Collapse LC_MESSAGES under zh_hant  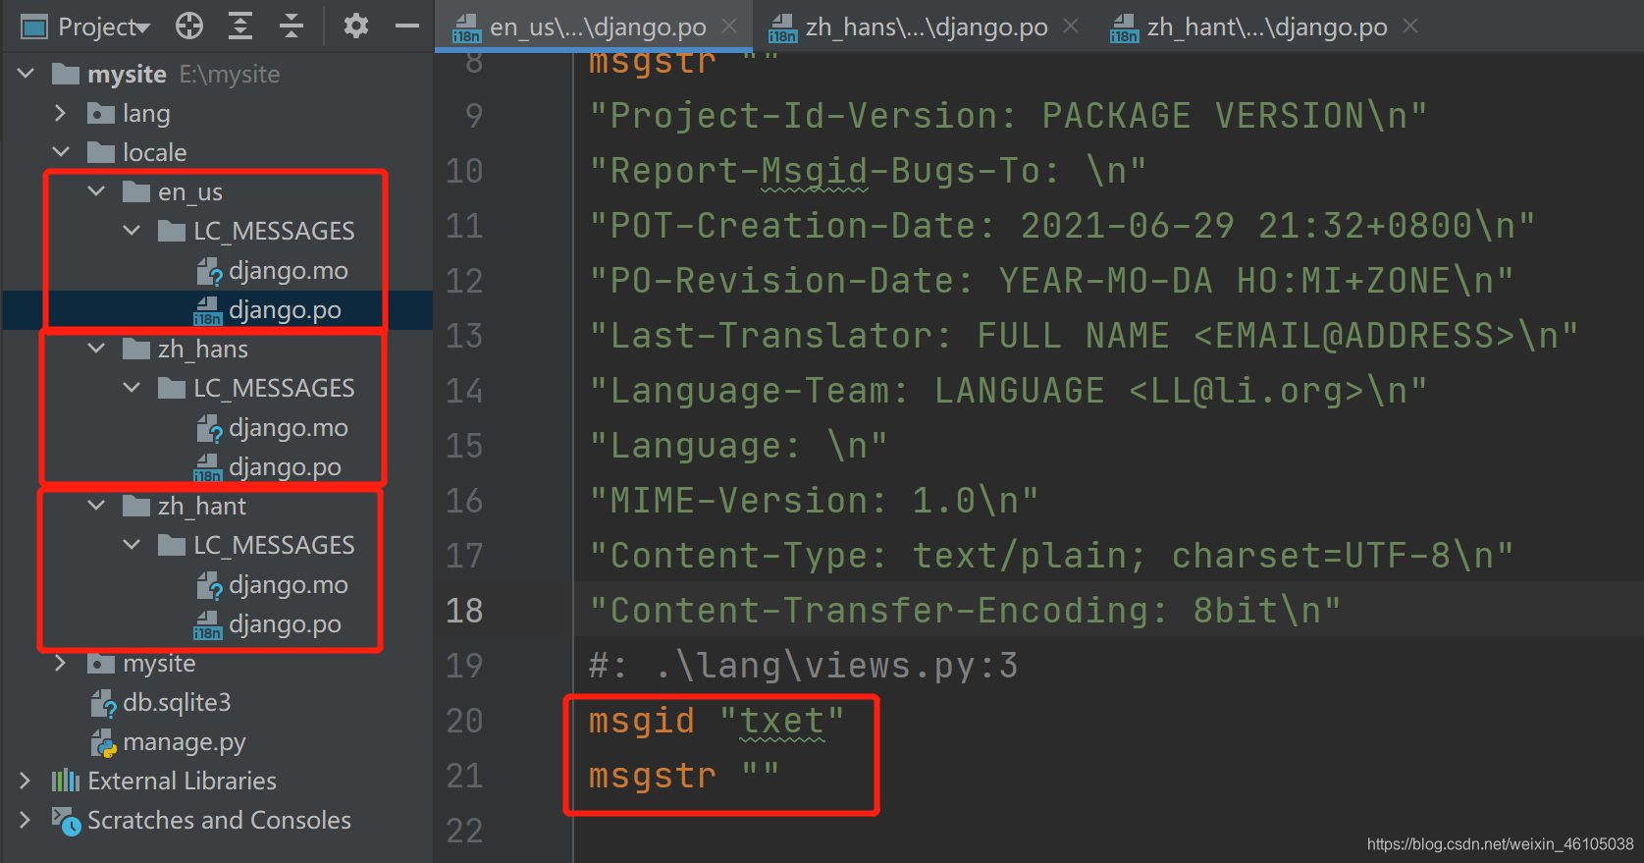click(132, 545)
